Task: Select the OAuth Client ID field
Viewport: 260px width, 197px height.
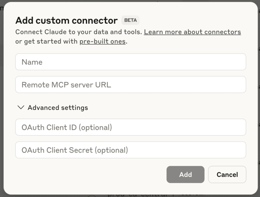Action: [130, 127]
